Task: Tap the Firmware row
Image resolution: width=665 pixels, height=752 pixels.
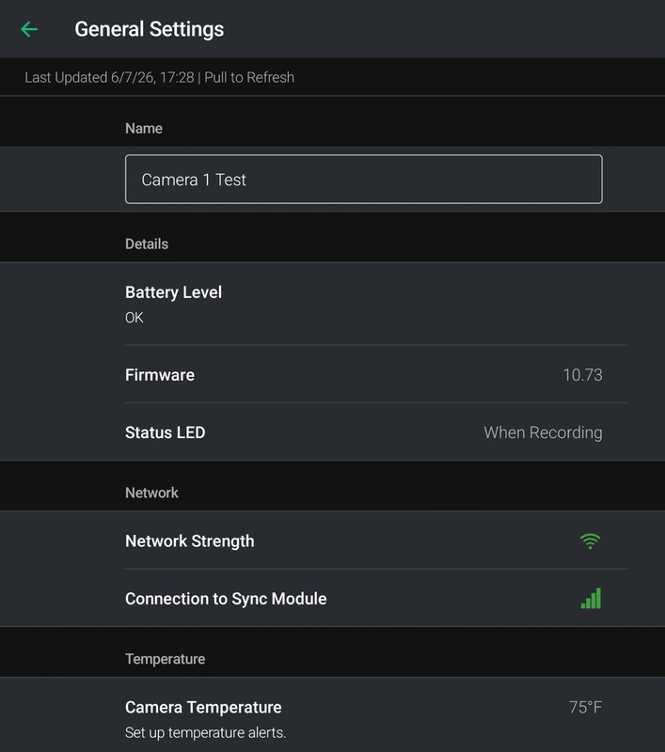Action: point(333,374)
